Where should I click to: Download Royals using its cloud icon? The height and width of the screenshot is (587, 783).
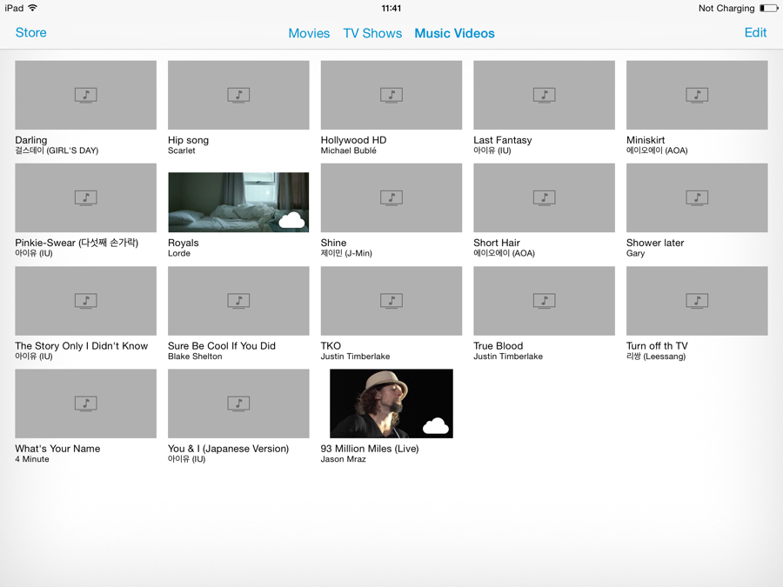[291, 220]
